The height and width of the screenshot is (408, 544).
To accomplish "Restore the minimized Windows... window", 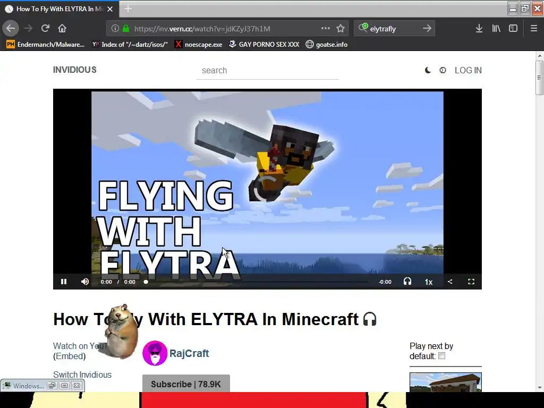I will (x=52, y=386).
